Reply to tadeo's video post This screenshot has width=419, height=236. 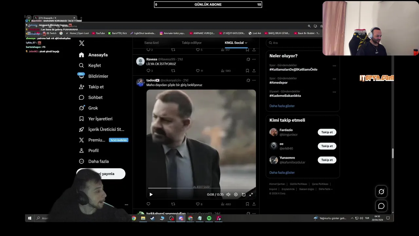[x=148, y=204]
